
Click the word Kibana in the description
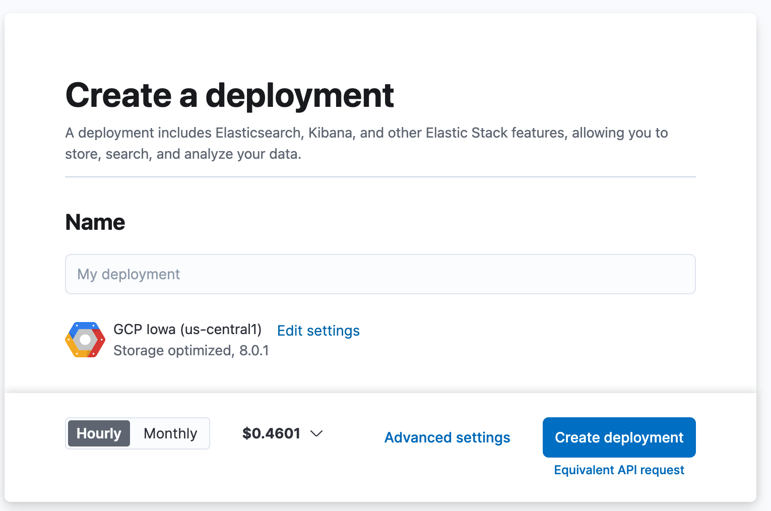pyautogui.click(x=331, y=133)
